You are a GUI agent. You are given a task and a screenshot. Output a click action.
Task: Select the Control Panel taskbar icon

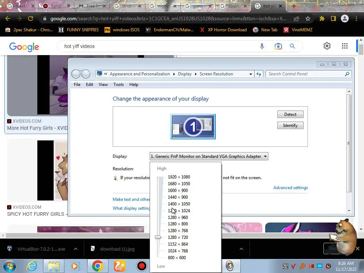coord(229,266)
